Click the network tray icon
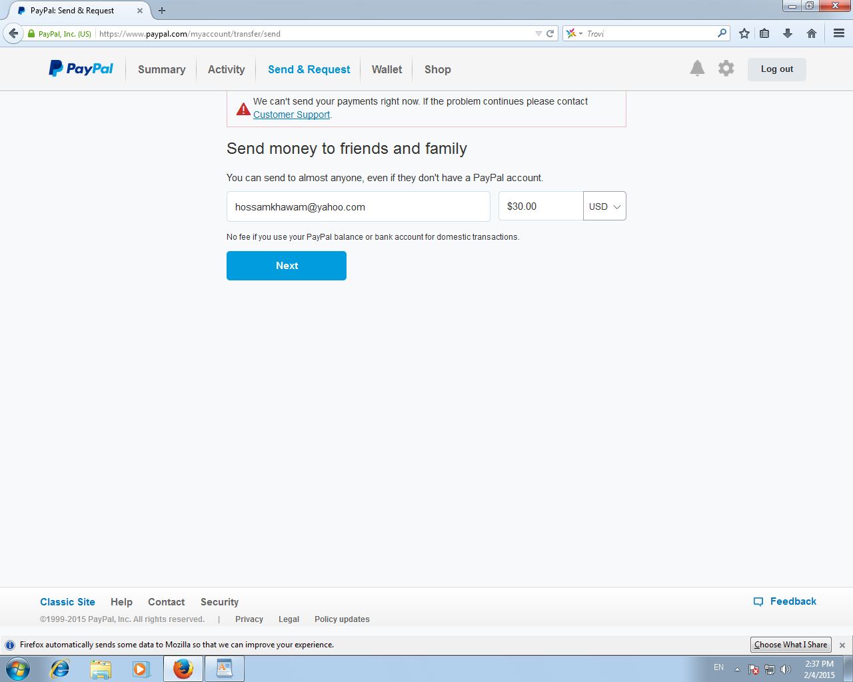Image resolution: width=853 pixels, height=682 pixels. coord(770,669)
